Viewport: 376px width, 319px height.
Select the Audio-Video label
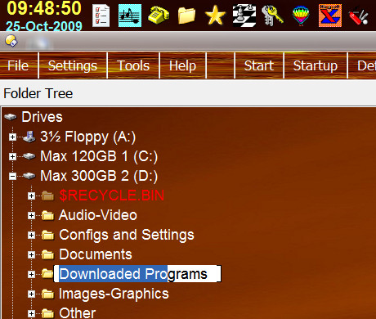pyautogui.click(x=98, y=215)
